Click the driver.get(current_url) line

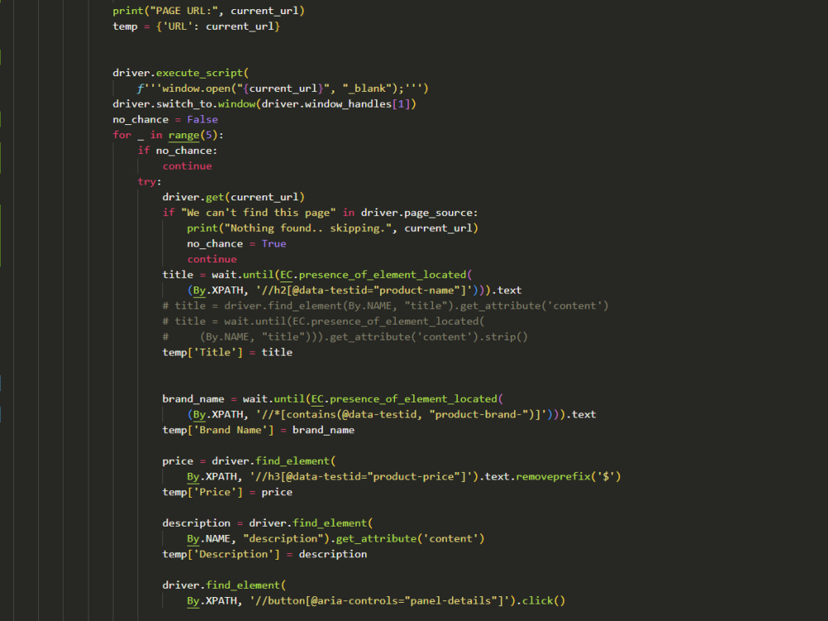coord(233,197)
